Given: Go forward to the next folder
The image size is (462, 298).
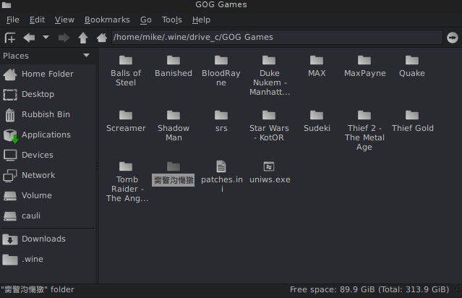Looking at the screenshot, I should pyautogui.click(x=64, y=38).
